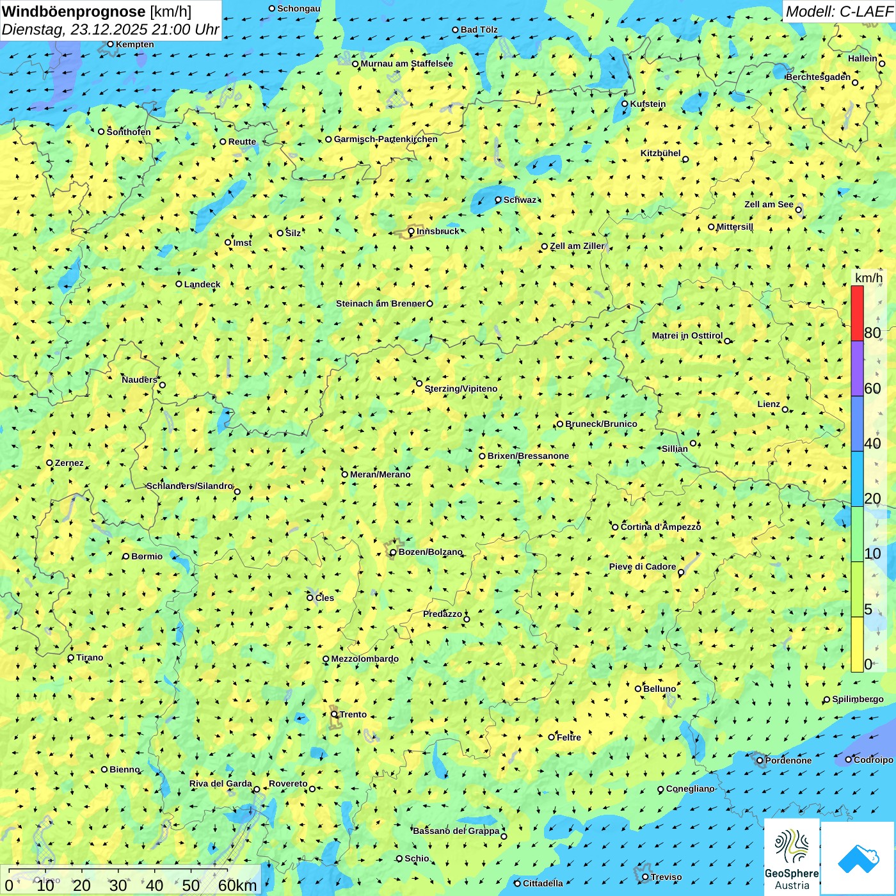Click the 'Codroipo' label
Screen dimensions: 896x896
point(874,760)
